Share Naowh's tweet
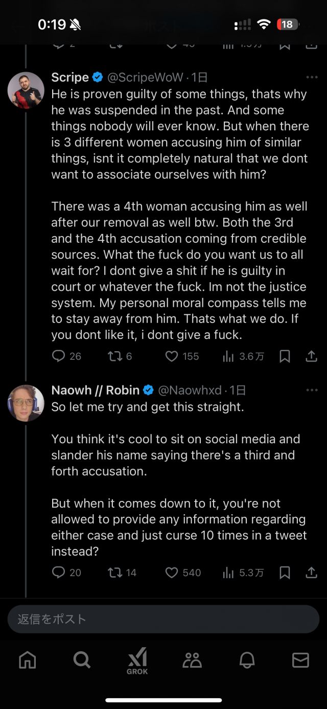327x709 pixels. click(311, 573)
